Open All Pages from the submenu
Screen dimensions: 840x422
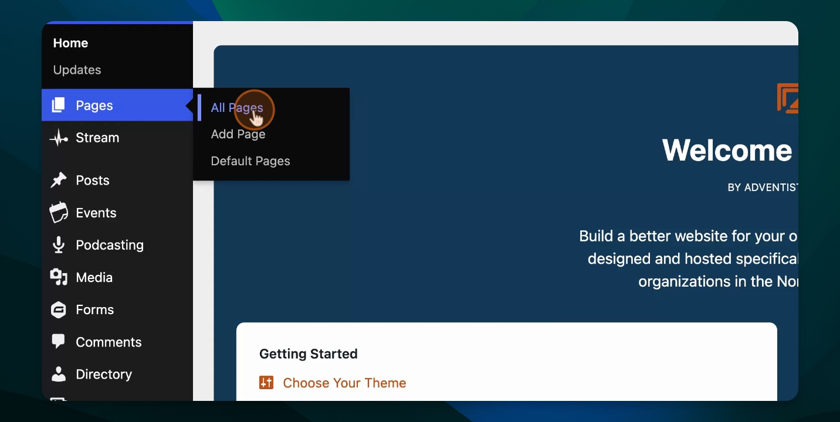237,108
